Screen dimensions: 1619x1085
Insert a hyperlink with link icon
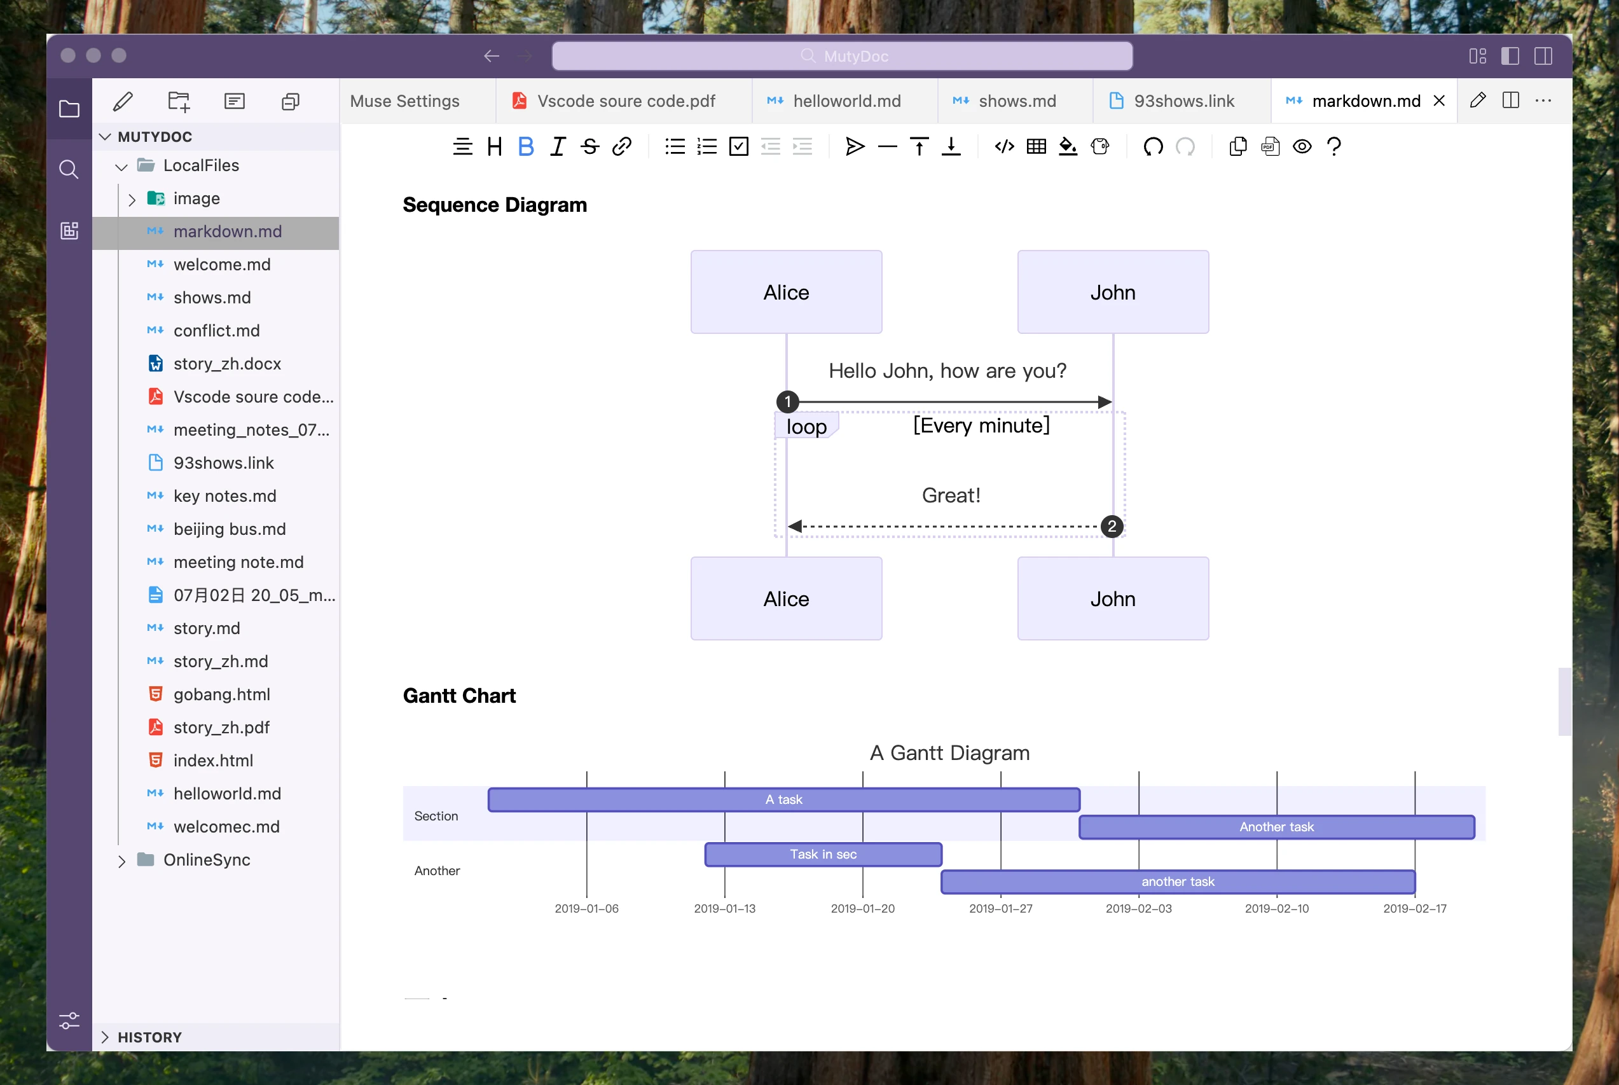tap(621, 147)
